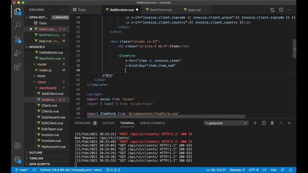308x173 pixels.
Task: Click the editor vertical scrollbar
Action: point(294,49)
